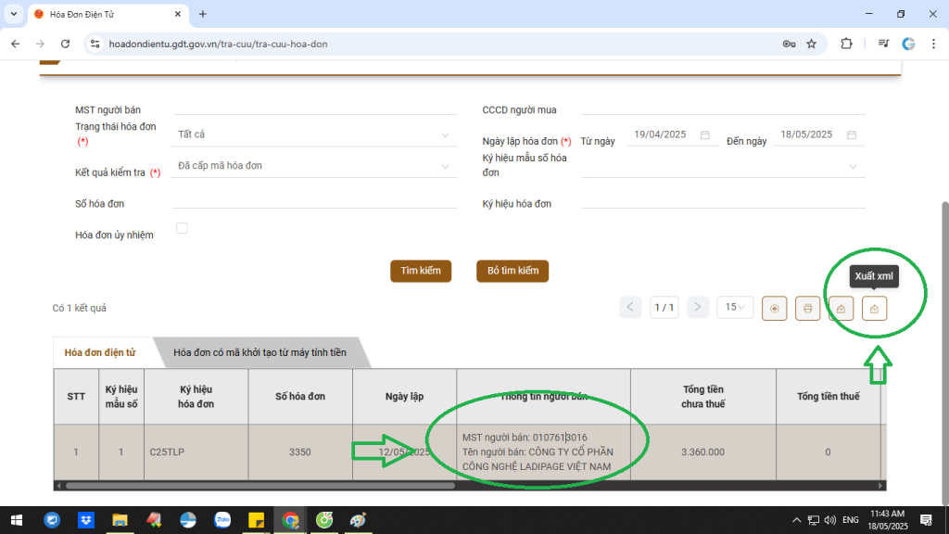Image resolution: width=949 pixels, height=534 pixels.
Task: Click ENG language indicator in taskbar
Action: coord(851,520)
